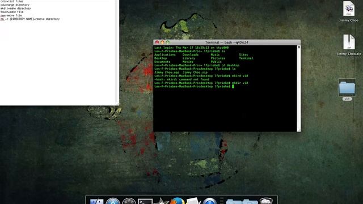Image resolution: width=363 pixels, height=204 pixels.
Task: Close the Terminal window with red button
Action: [x=157, y=42]
